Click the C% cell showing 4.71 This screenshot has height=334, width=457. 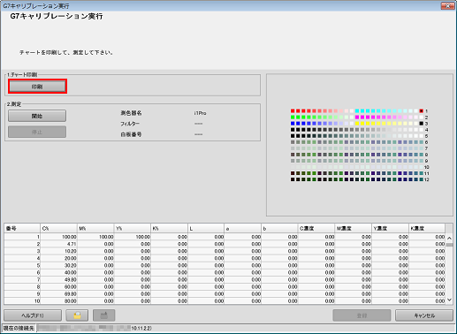pyautogui.click(x=58, y=244)
